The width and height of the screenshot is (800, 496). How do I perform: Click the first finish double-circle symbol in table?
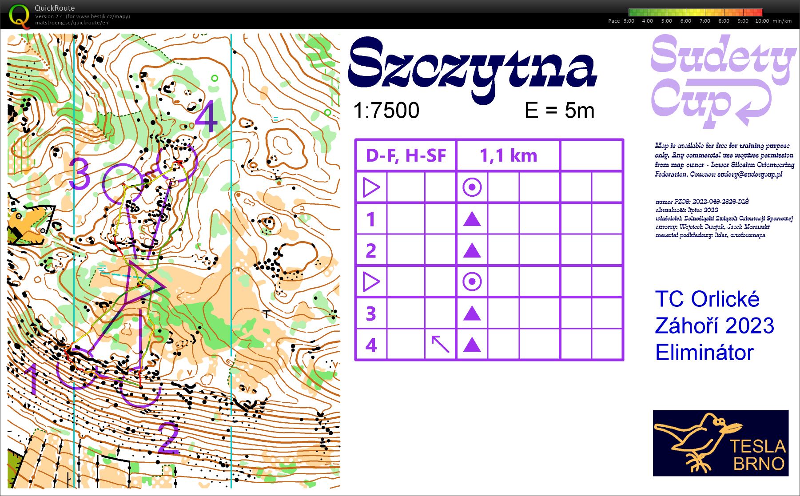[x=472, y=187]
